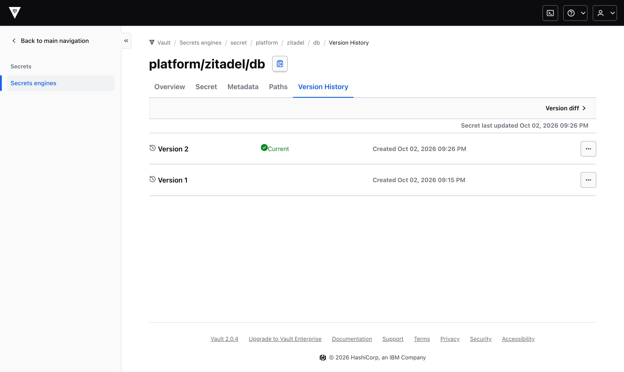Click 'Secret last updated' timestamp text
The width and height of the screenshot is (624, 372).
(x=525, y=126)
